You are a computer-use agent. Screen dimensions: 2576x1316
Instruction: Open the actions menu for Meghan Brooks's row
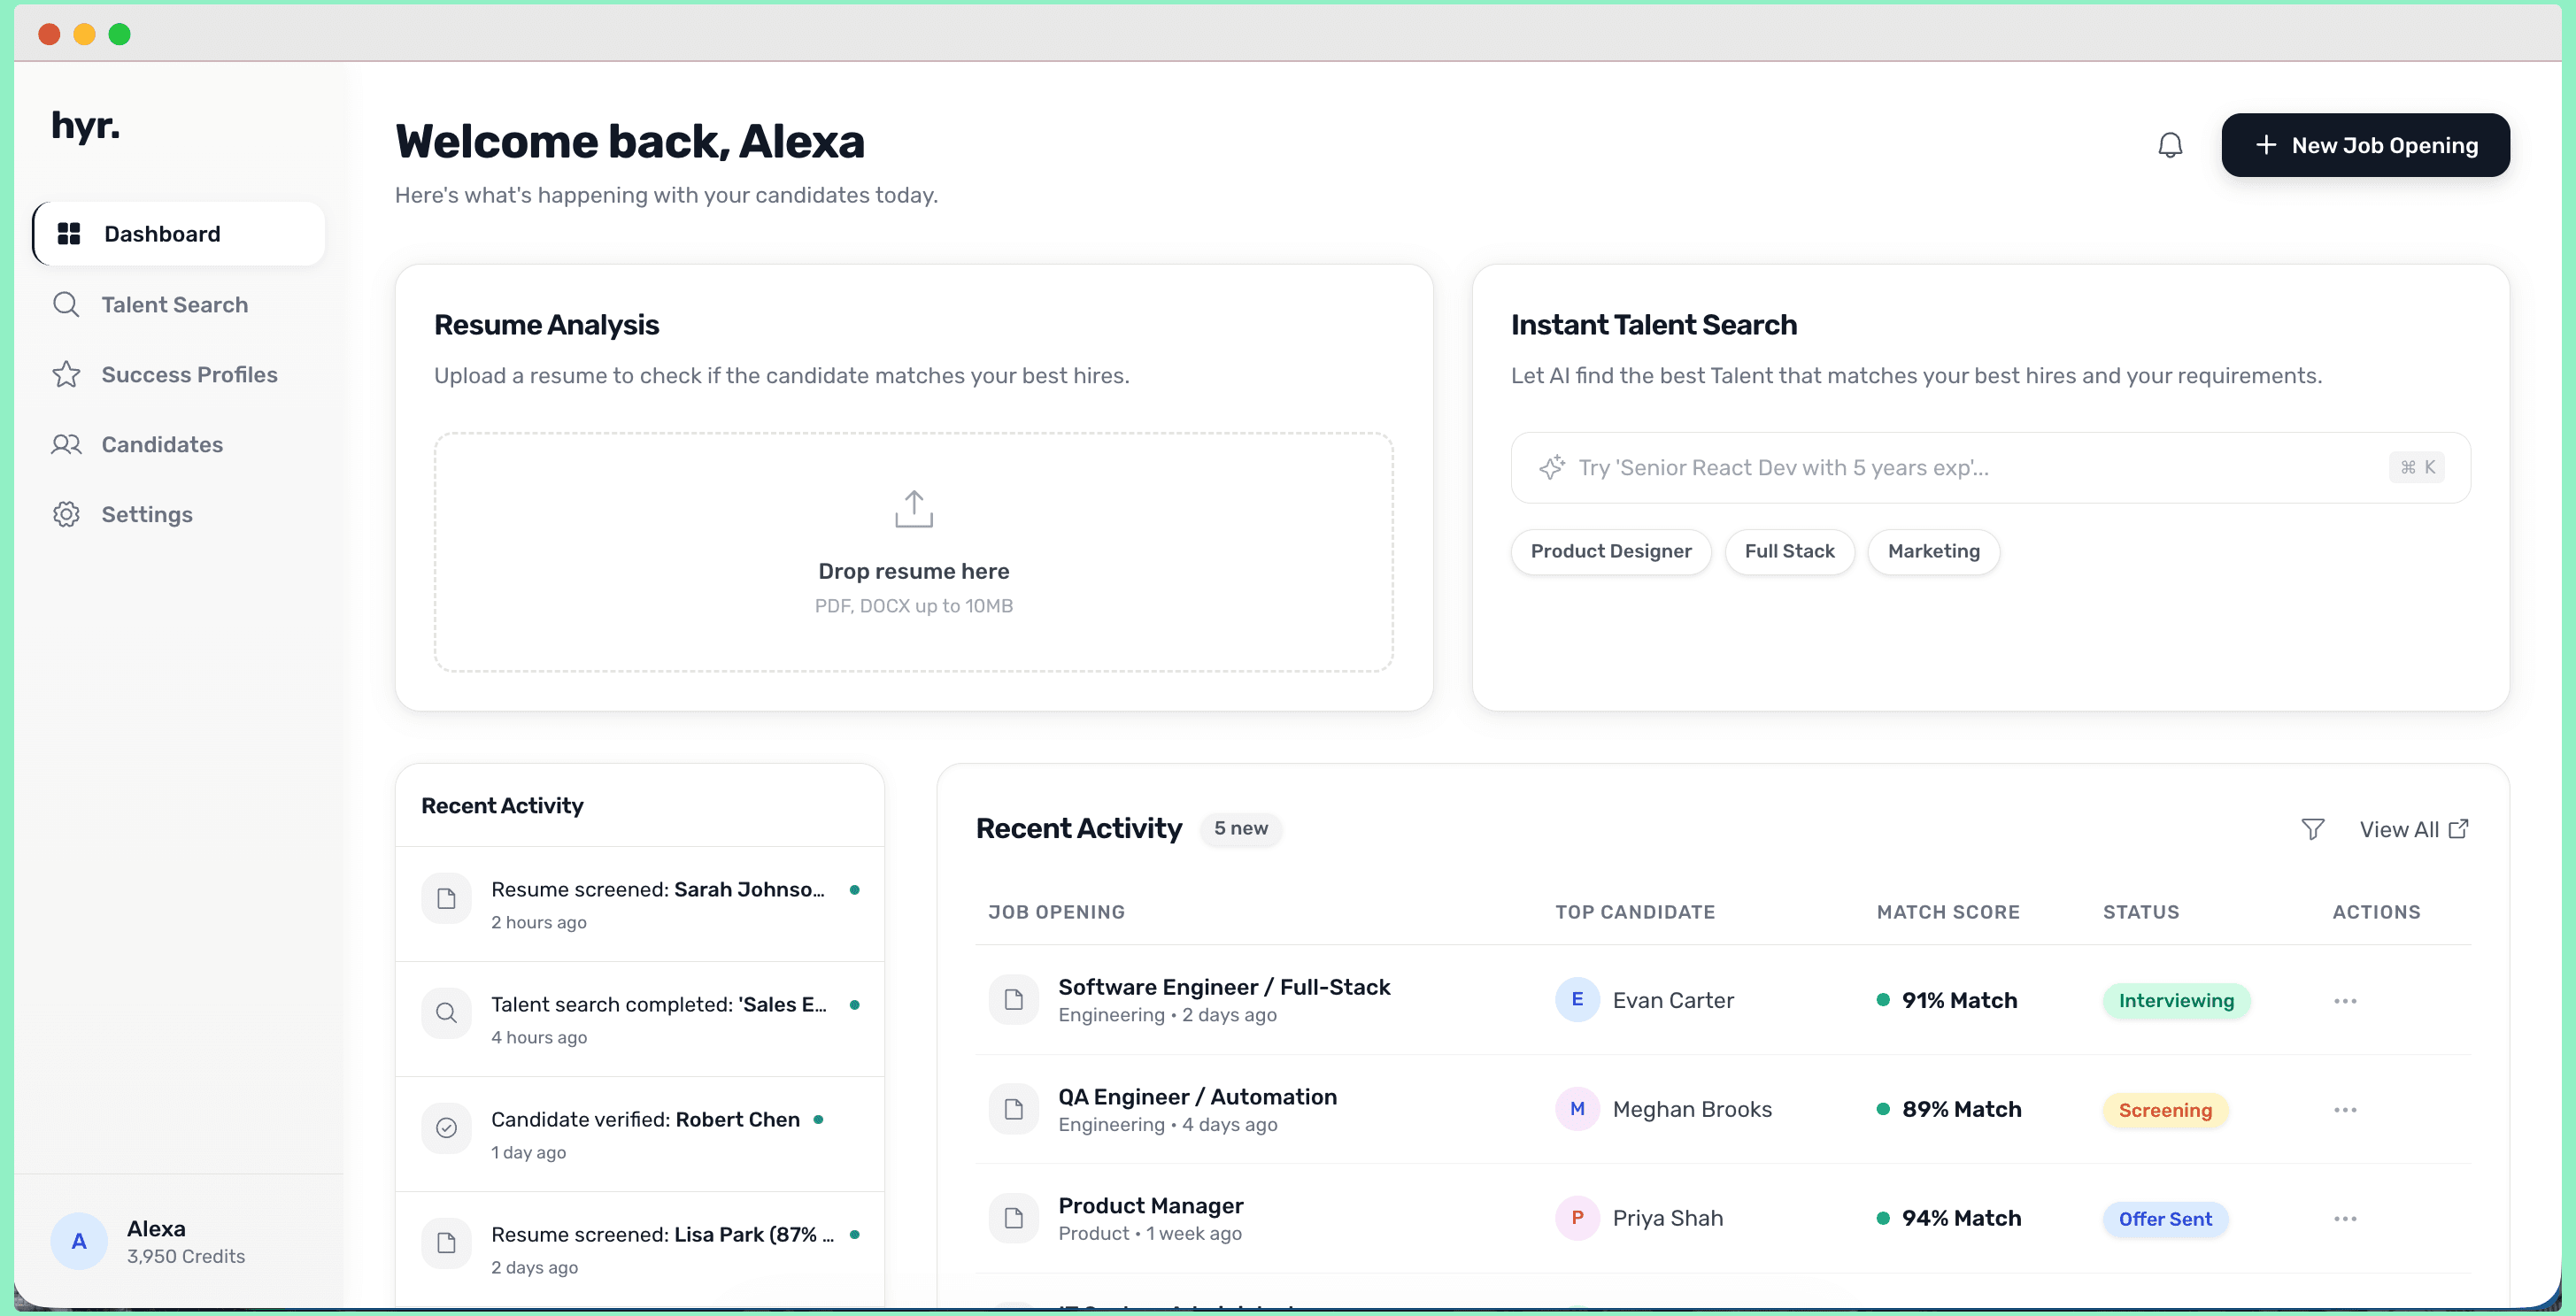[2346, 1109]
